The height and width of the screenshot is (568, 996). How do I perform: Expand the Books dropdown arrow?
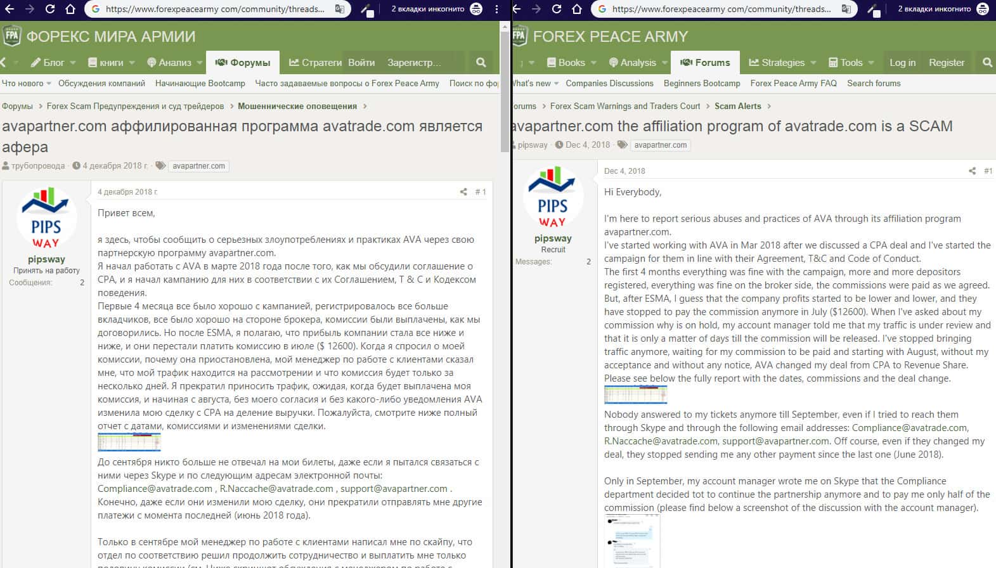click(x=594, y=63)
